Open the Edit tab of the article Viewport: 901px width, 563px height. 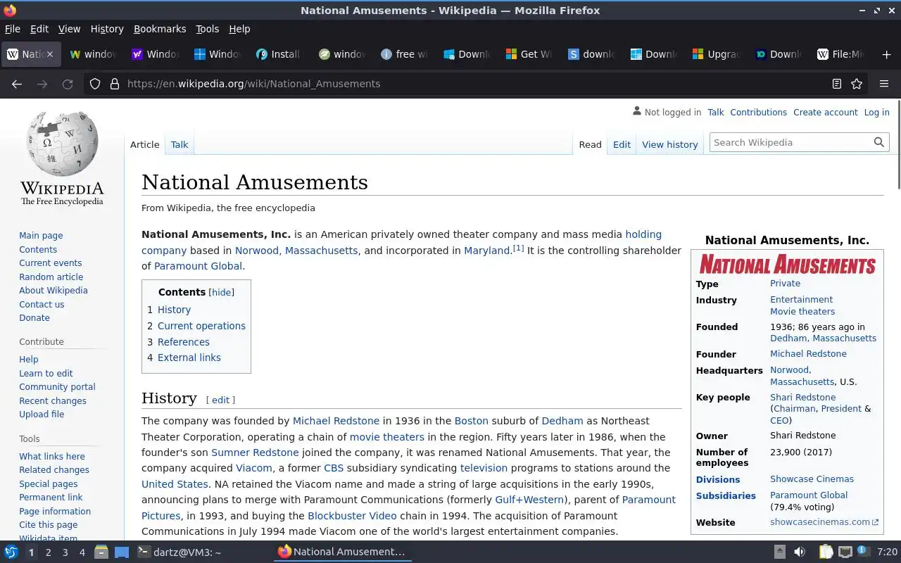pyautogui.click(x=622, y=144)
